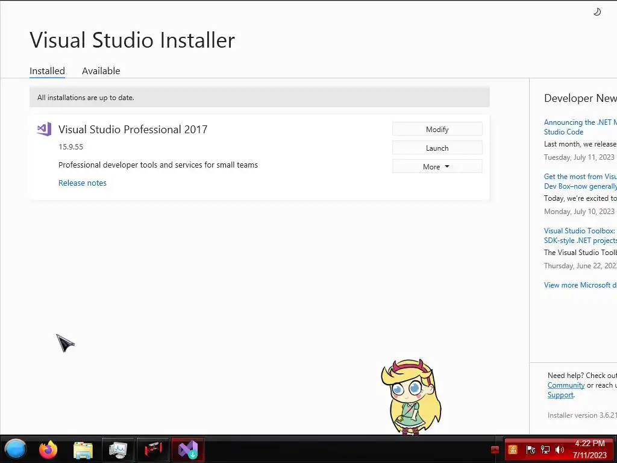Click the Star Butterfly desktop mascot character
The width and height of the screenshot is (617, 463).
(411, 397)
